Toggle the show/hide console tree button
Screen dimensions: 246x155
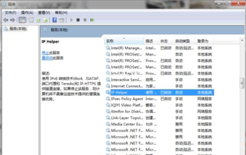[x=22, y=20]
